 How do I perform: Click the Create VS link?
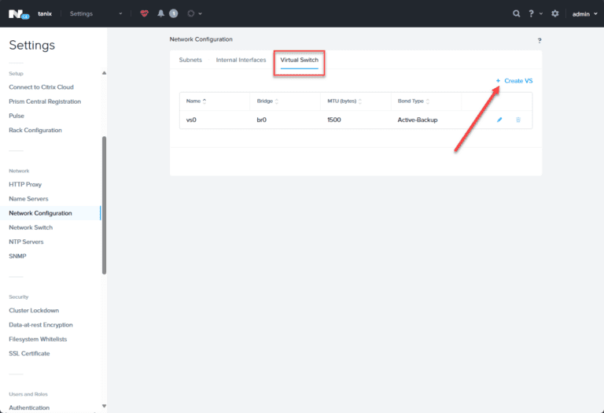(514, 81)
